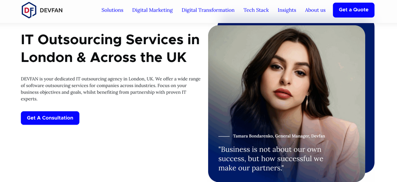Go to the Digital Transformation nav link
The image size is (397, 182).
208,10
